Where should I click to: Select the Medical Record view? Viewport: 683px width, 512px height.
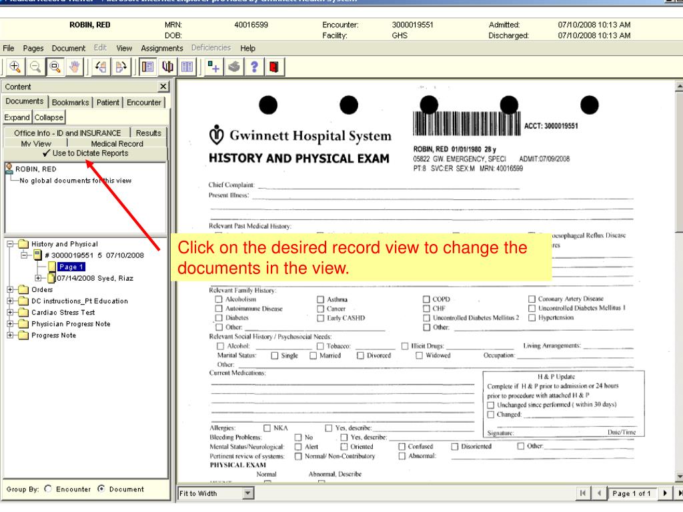point(117,143)
